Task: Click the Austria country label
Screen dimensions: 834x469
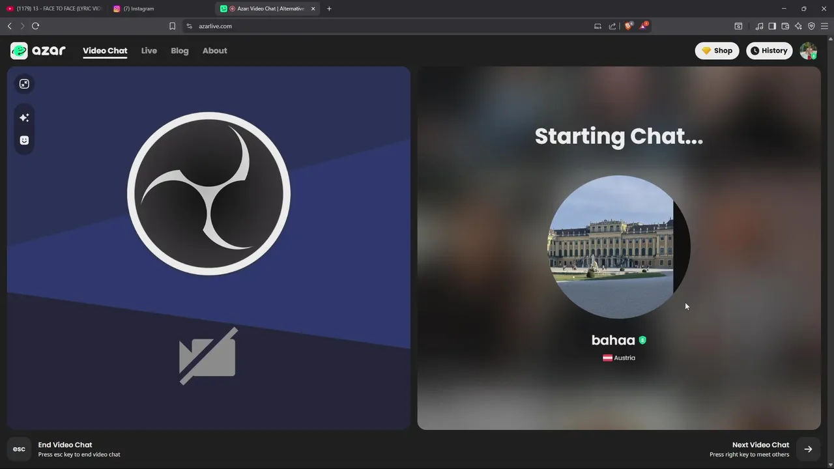Action: (x=624, y=358)
